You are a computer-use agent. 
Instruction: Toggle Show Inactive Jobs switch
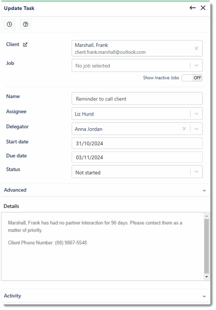coord(192,78)
